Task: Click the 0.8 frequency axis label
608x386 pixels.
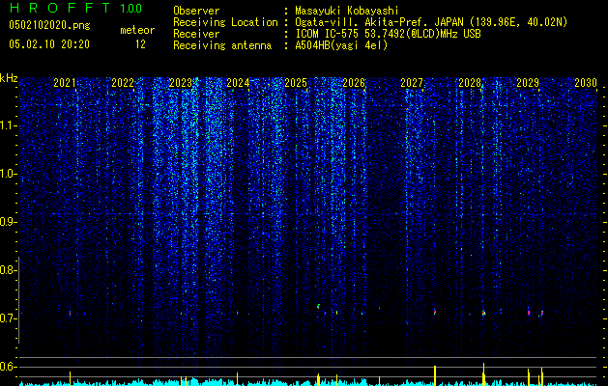Action: [9, 270]
